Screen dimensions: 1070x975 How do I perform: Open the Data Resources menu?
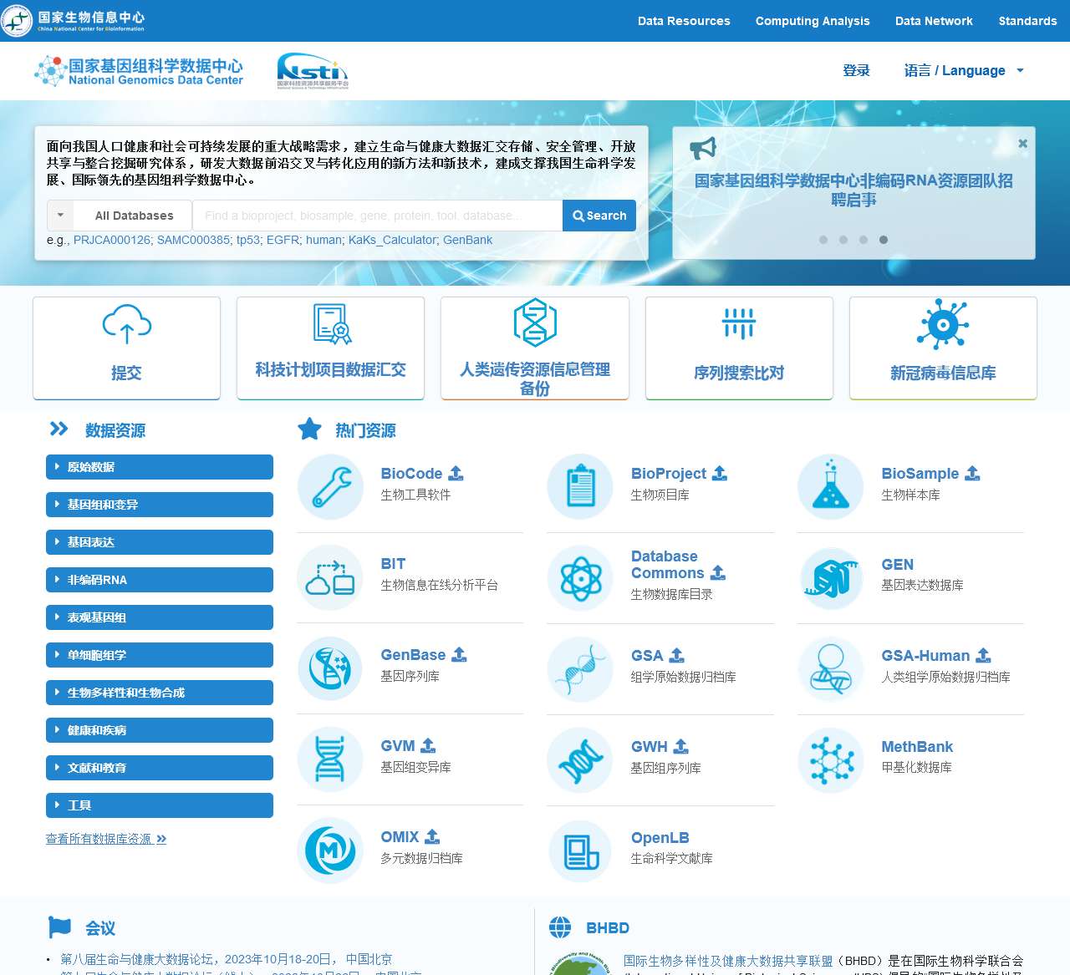[683, 21]
